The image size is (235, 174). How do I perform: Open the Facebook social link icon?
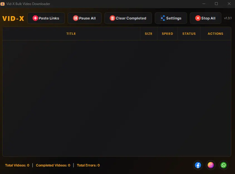(x=198, y=165)
